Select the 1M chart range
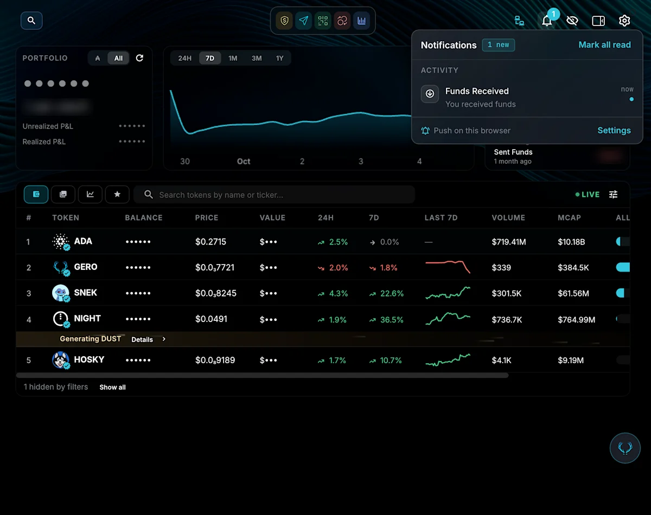This screenshot has width=651, height=515. click(233, 58)
